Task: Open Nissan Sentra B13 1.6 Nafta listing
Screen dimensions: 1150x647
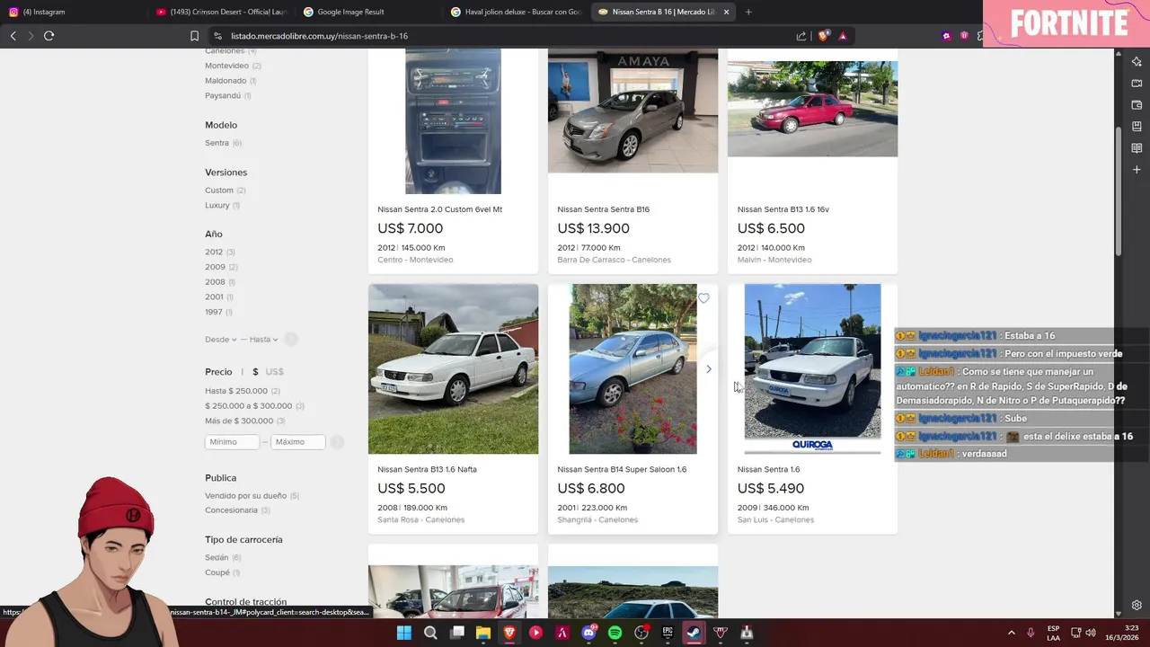Action: [428, 469]
